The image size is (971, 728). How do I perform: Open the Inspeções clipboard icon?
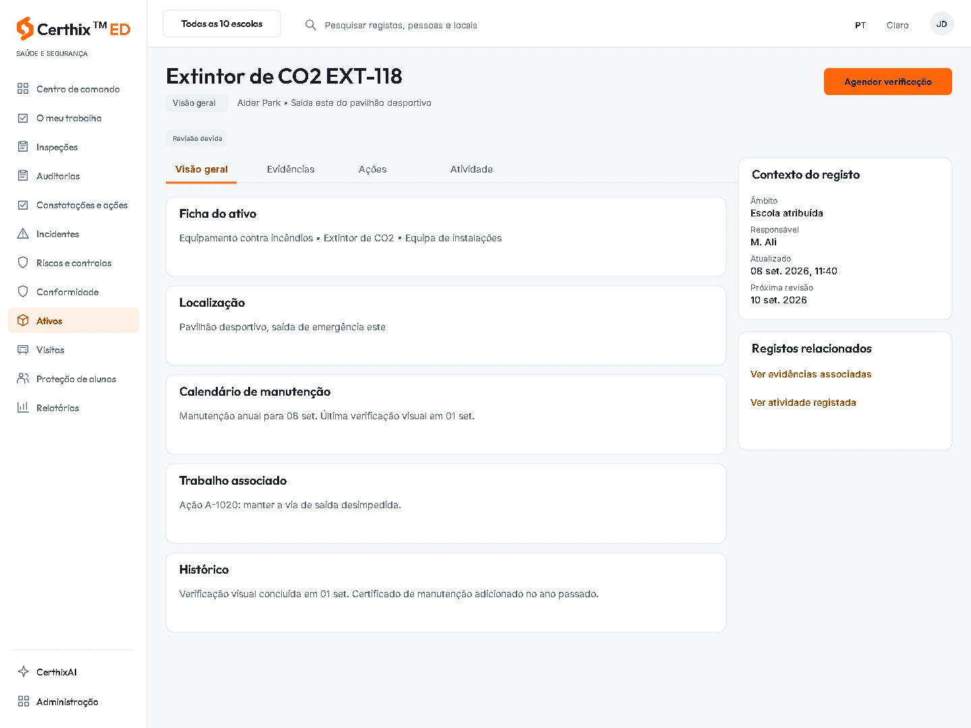click(x=23, y=147)
